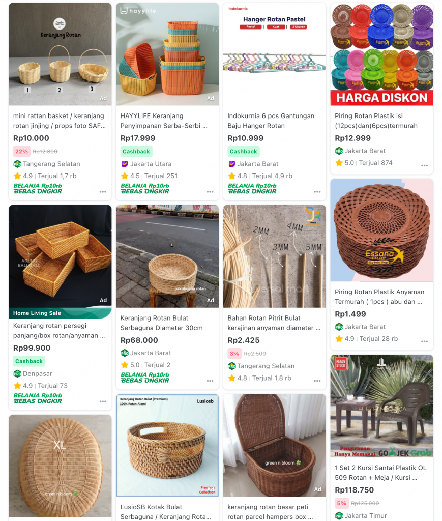The width and height of the screenshot is (442, 521).
Task: Open more options on Keranjang rotan persegi card
Action: 103,401
